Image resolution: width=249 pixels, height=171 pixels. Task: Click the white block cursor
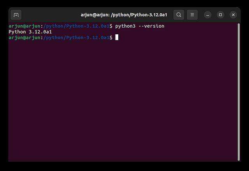117,37
